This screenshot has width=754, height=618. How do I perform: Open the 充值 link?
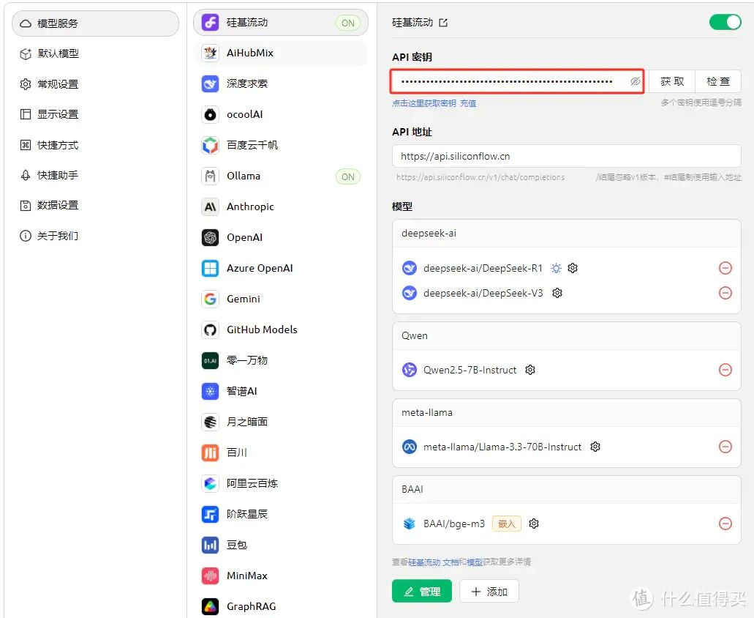pos(468,103)
